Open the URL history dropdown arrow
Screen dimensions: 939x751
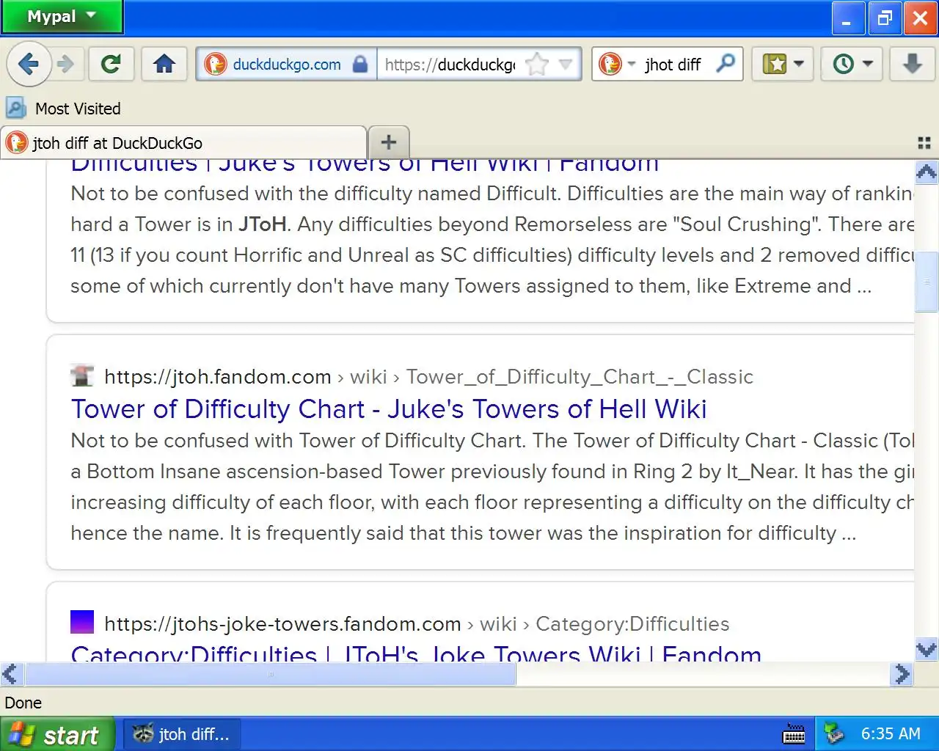point(566,65)
